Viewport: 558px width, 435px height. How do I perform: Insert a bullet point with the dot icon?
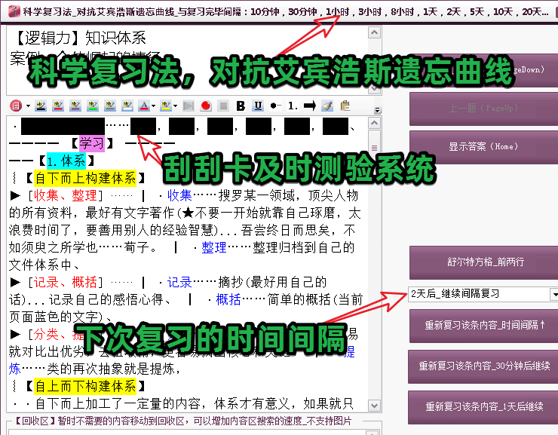[275, 106]
